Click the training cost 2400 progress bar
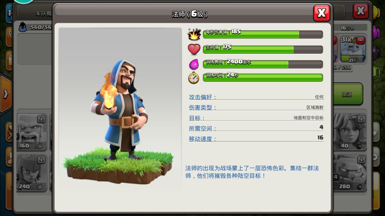The width and height of the screenshot is (385, 216). point(263,64)
